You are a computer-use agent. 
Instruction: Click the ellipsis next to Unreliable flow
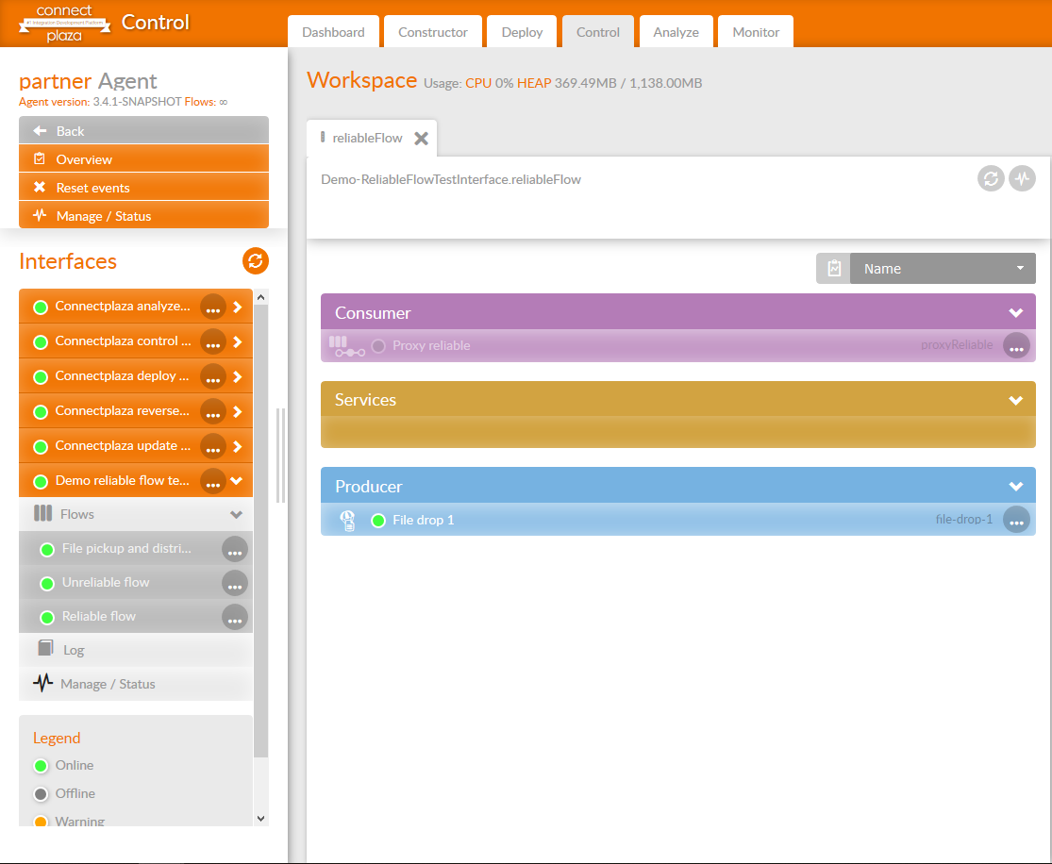235,583
